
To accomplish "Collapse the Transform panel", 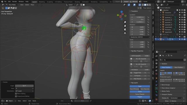I will tap(134, 11).
